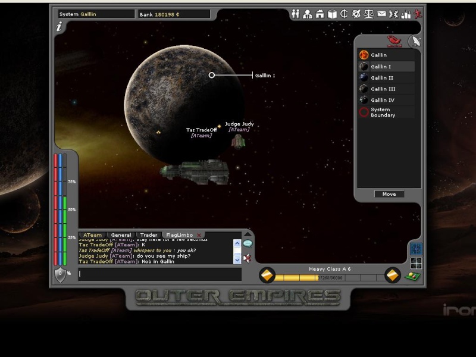The width and height of the screenshot is (476, 357).
Task: Switch to the ATeam chat tab
Action: (x=93, y=235)
